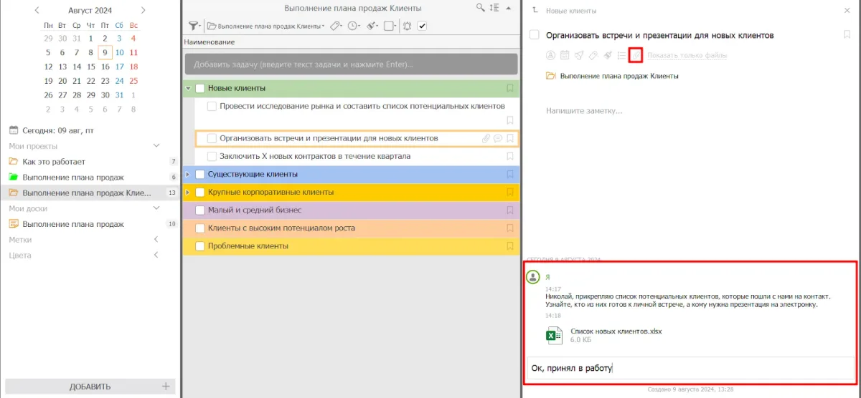The image size is (861, 398).
Task: Click the bell reminder icon in toolbar
Action: pos(408,26)
